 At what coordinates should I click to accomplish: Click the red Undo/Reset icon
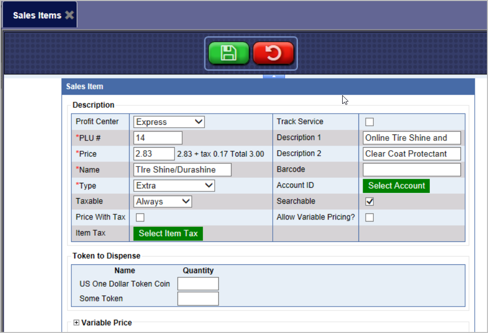[273, 53]
